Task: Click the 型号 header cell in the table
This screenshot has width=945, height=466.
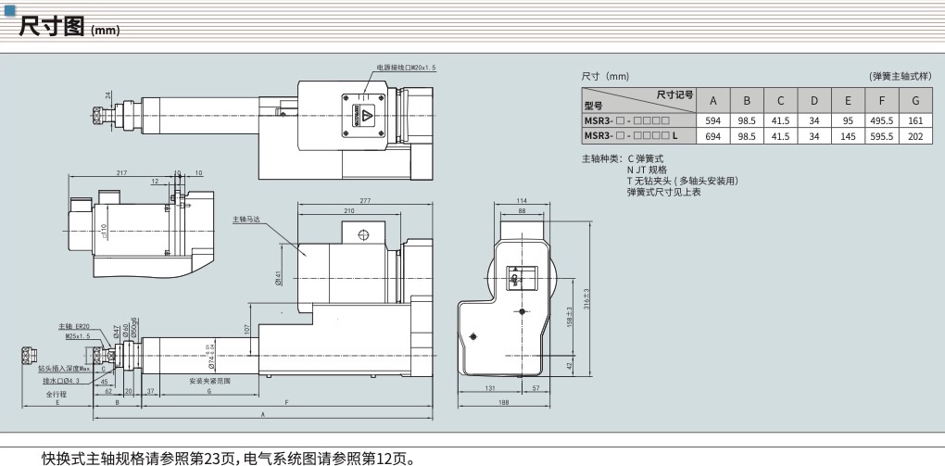Action: (x=593, y=107)
